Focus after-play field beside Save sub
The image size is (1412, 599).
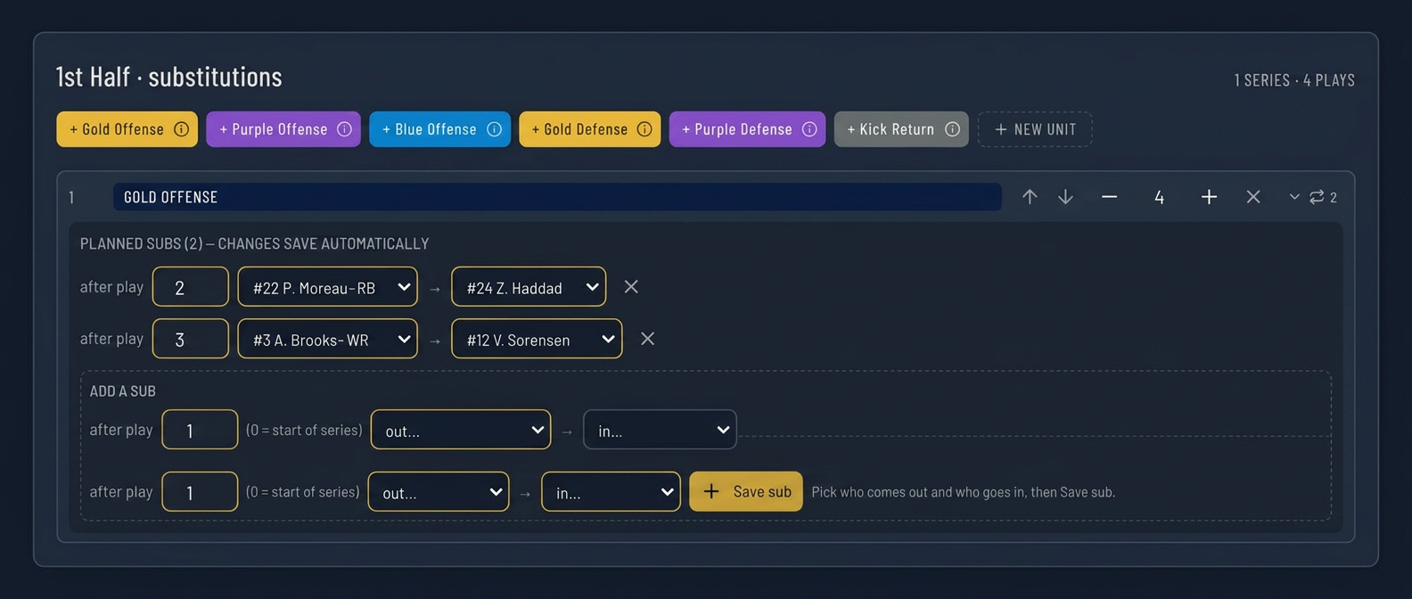[200, 492]
